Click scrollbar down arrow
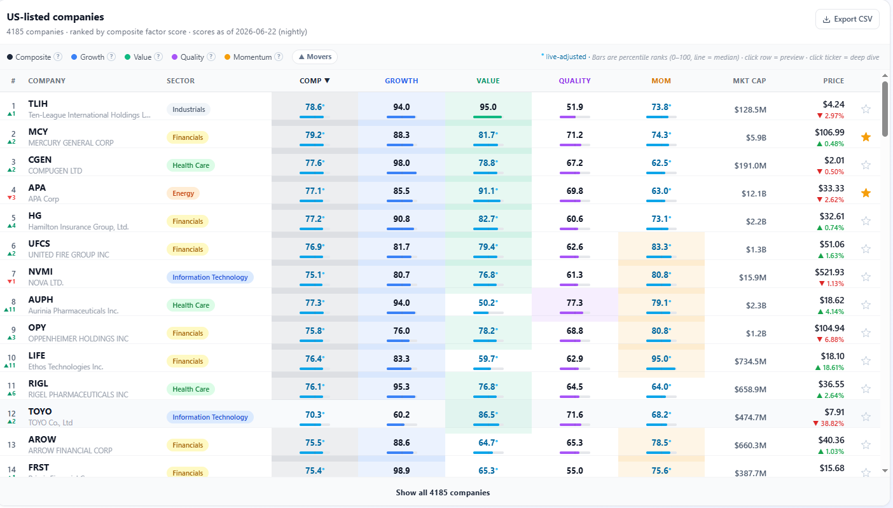 [885, 470]
